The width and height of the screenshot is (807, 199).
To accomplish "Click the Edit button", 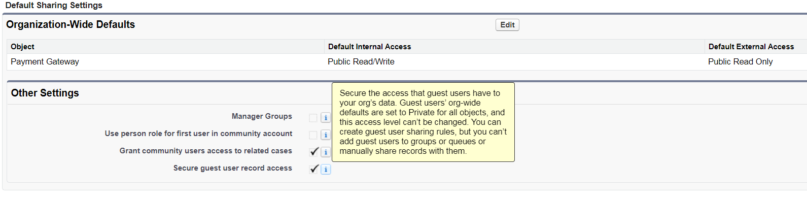I will tap(507, 25).
